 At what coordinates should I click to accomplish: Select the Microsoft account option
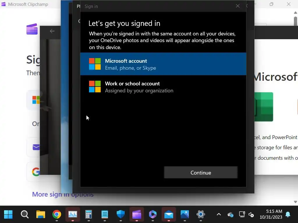(x=163, y=64)
